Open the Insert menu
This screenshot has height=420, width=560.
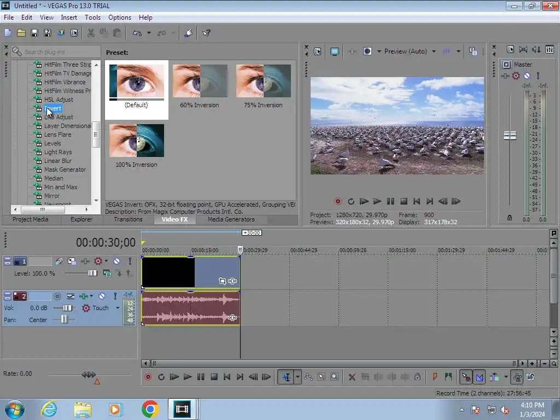[x=69, y=17]
